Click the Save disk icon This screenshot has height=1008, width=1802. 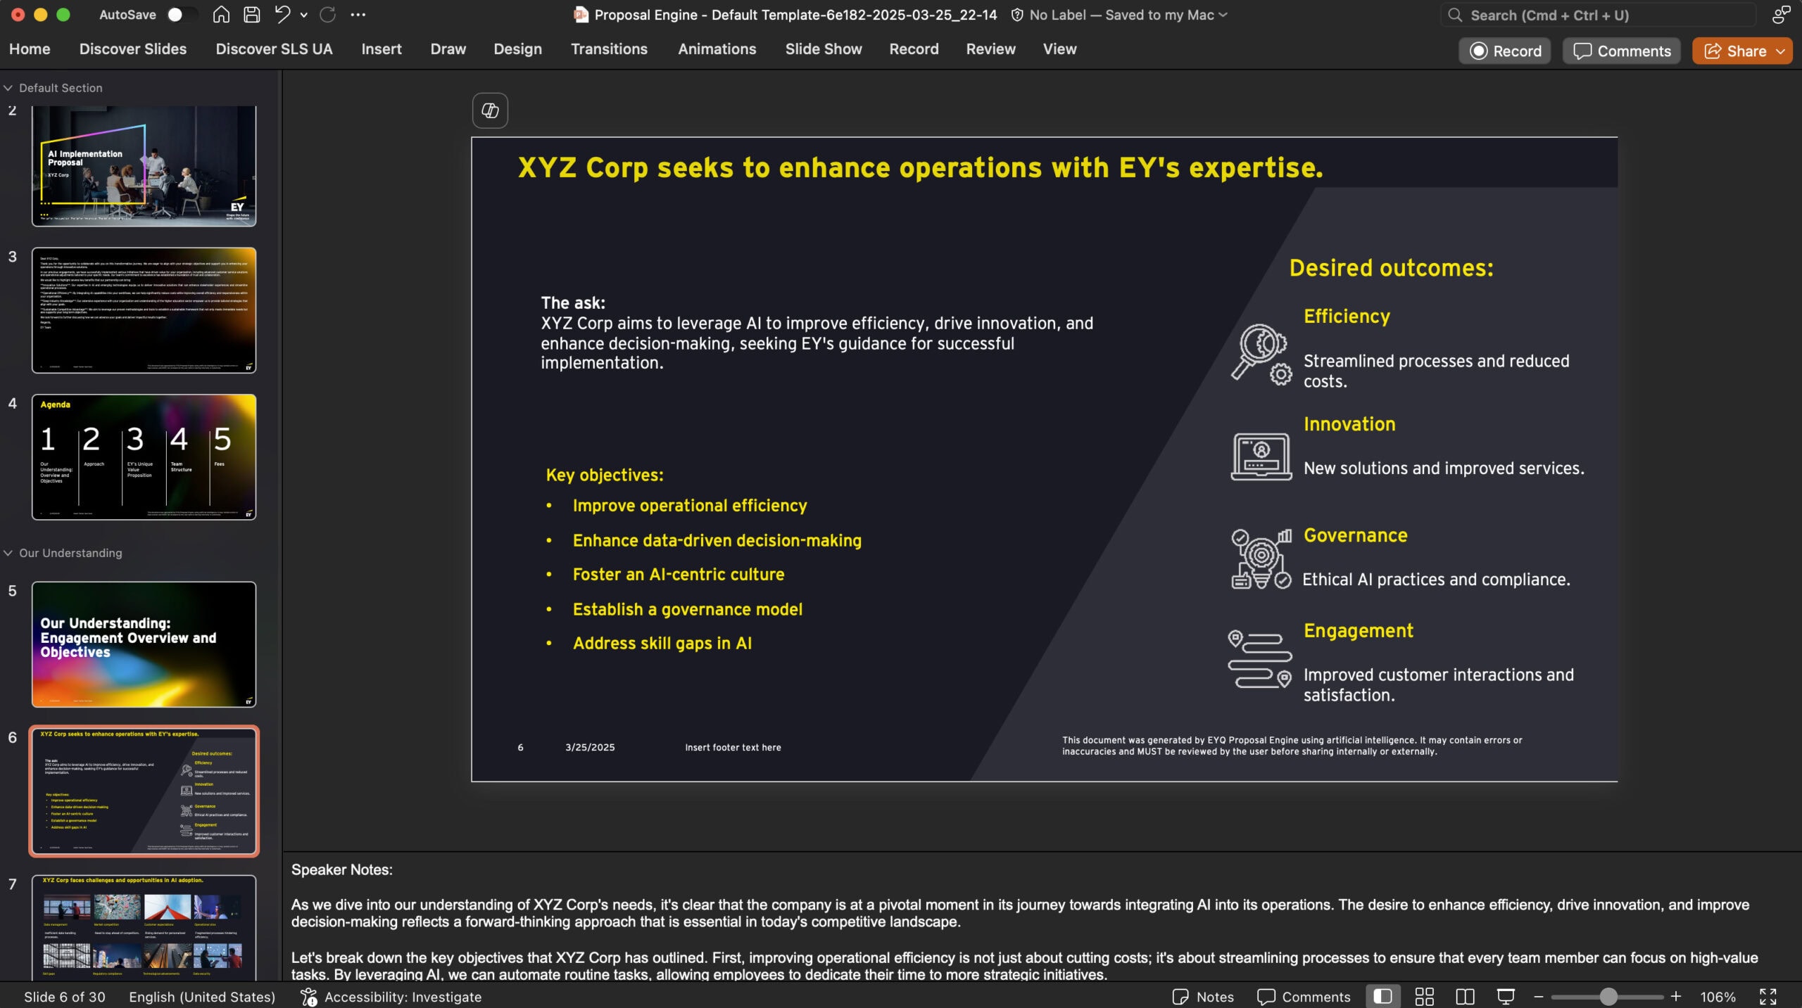tap(251, 15)
